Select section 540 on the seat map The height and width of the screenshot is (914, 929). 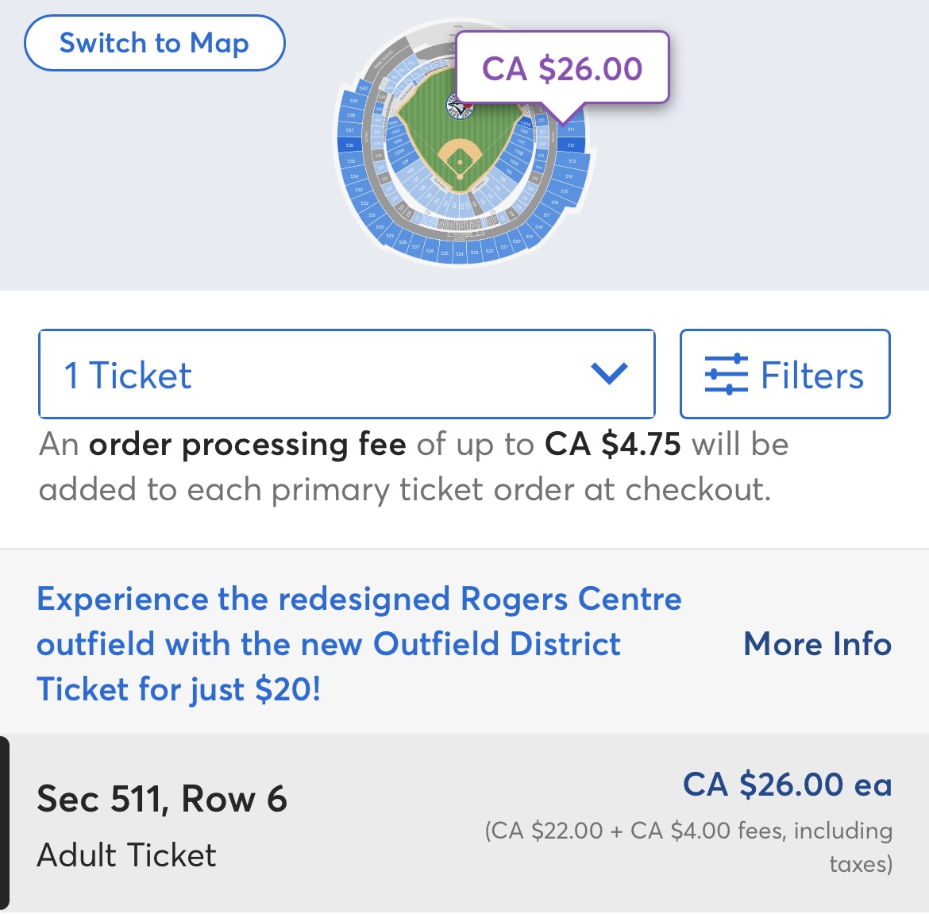click(x=363, y=87)
